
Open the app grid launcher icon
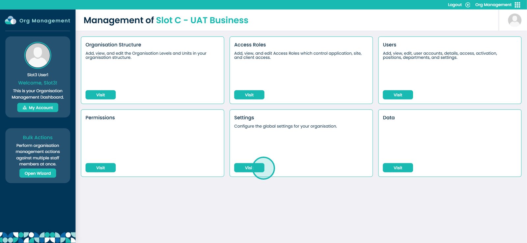[x=517, y=5]
